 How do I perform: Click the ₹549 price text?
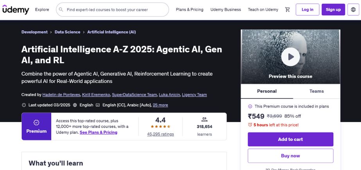[x=256, y=116]
